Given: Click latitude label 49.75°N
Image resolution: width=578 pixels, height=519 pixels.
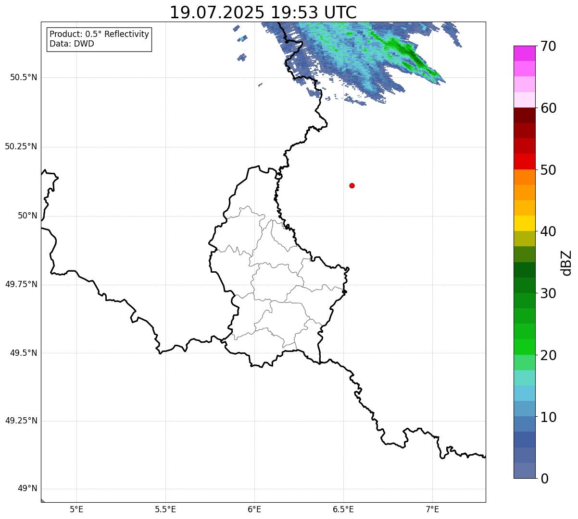Looking at the screenshot, I should coord(21,284).
